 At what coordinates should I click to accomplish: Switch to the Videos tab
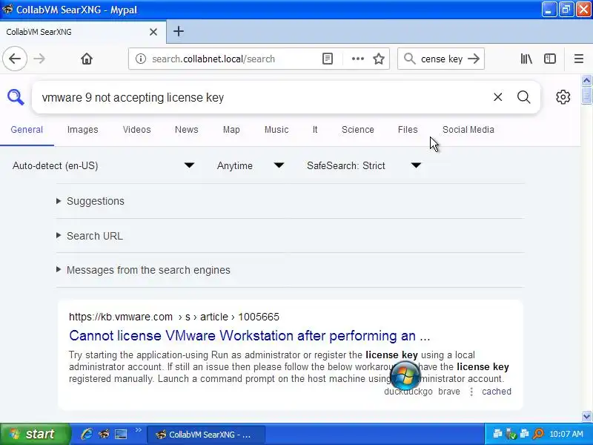tap(136, 130)
